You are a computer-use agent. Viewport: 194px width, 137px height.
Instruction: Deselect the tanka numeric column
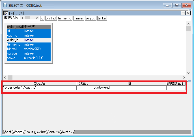(29, 58)
